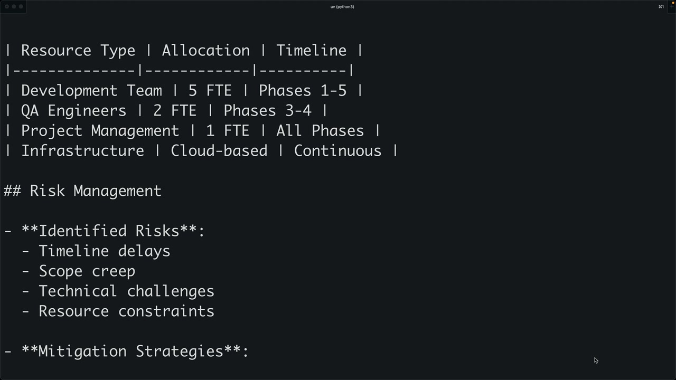676x380 pixels.
Task: Click the "Cloud-based" allocation cell
Action: 219,151
